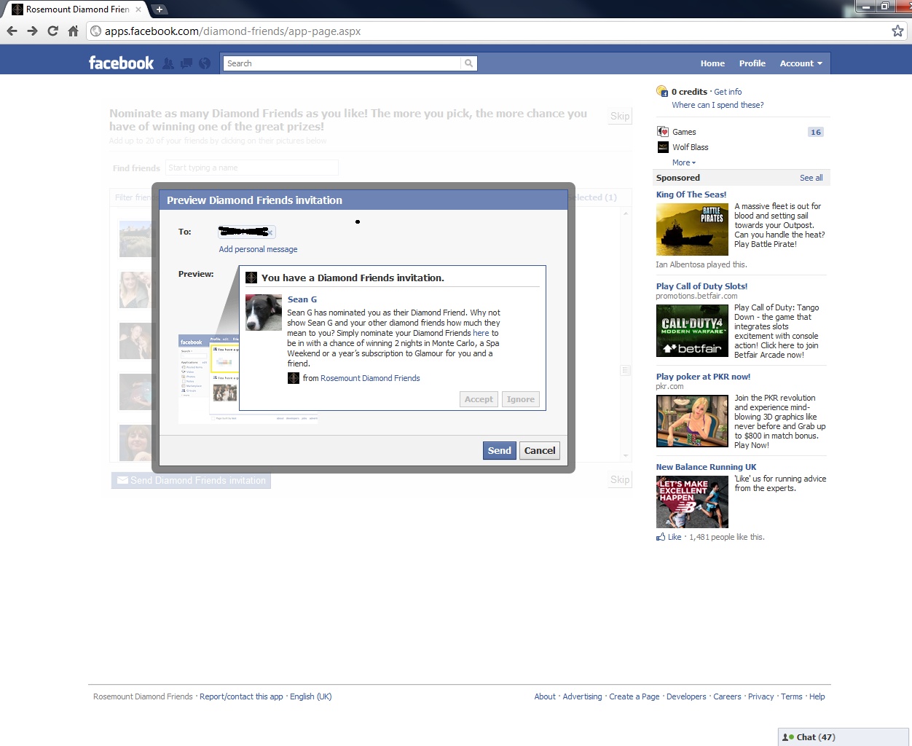Open the notifications globe icon

[205, 63]
